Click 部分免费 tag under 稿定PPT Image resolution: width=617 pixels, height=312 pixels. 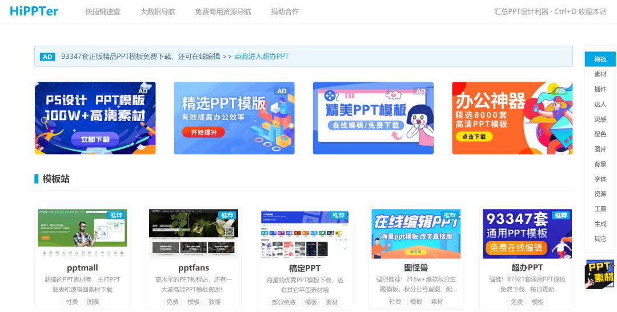[283, 302]
